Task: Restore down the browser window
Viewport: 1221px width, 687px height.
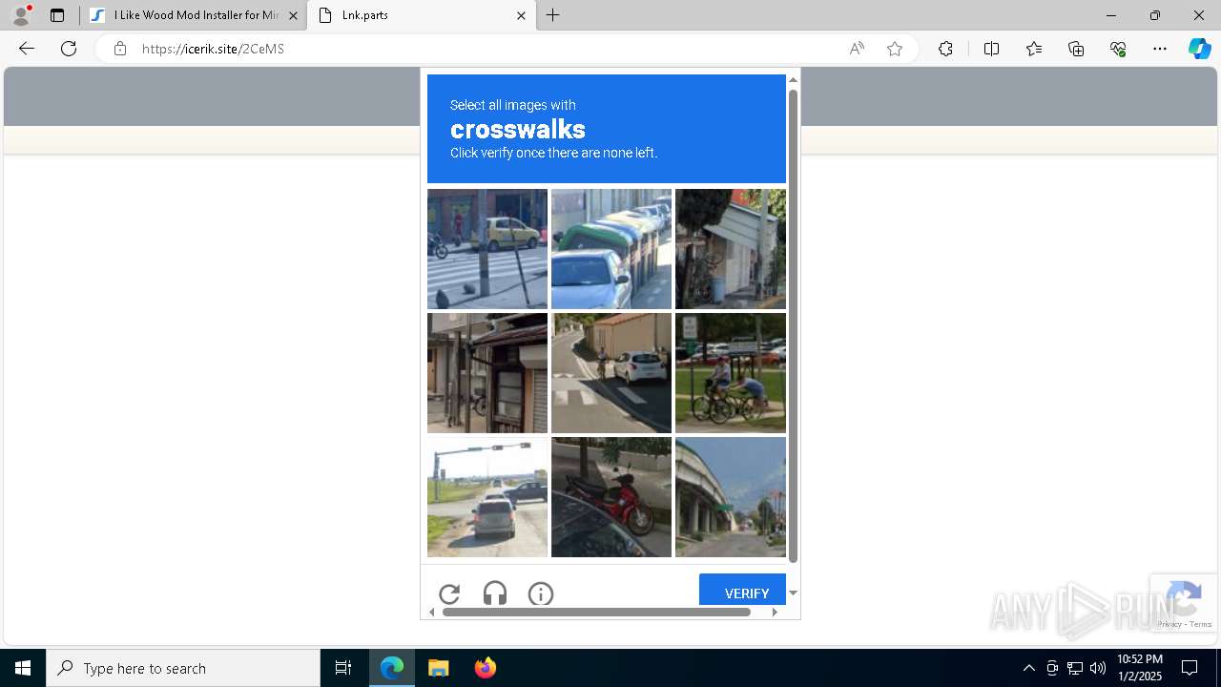Action: [1154, 15]
